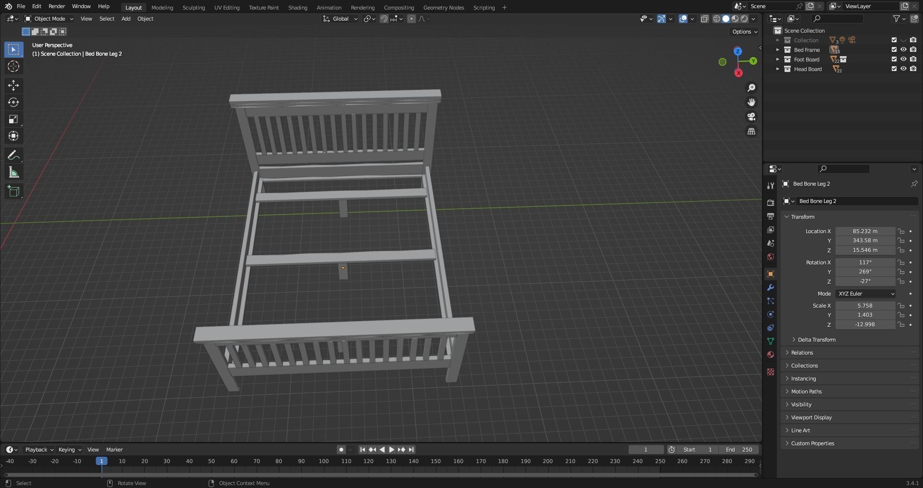Switch to the Geometry Nodes workspace tab
The height and width of the screenshot is (488, 923).
pyautogui.click(x=444, y=7)
